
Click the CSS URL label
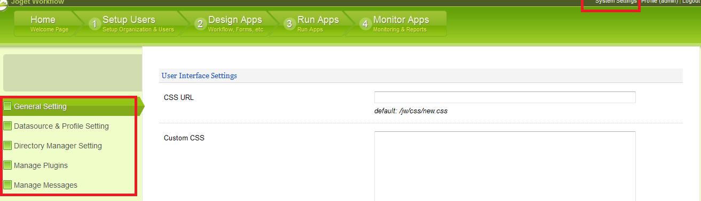[179, 97]
